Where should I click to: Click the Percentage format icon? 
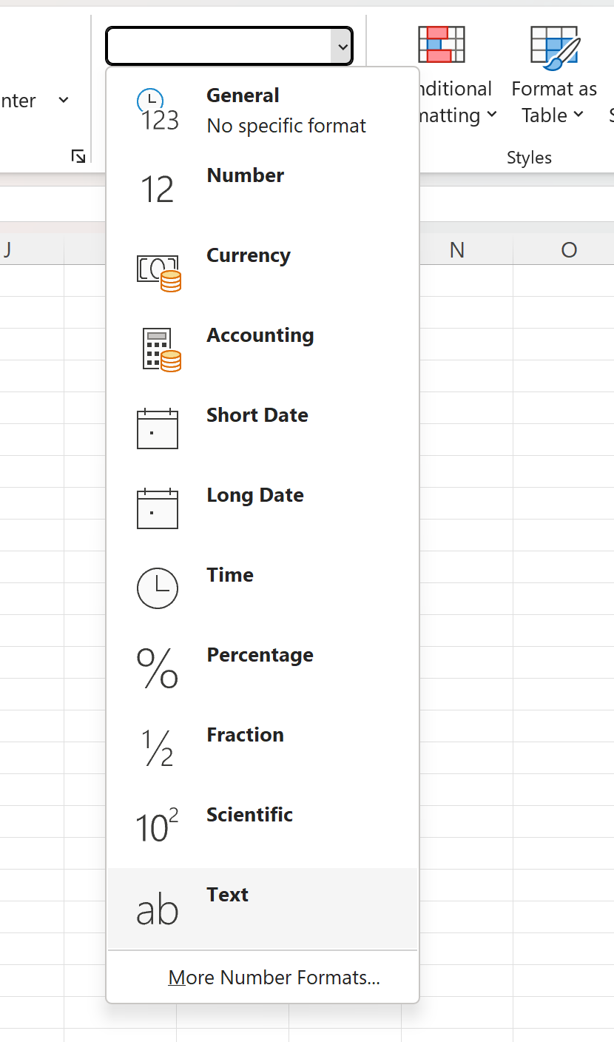click(158, 668)
